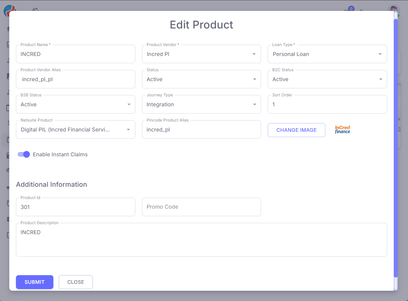Screen dimensions: 408x301
Task: Open the Netsuite Product dropdown
Action: [75, 129]
